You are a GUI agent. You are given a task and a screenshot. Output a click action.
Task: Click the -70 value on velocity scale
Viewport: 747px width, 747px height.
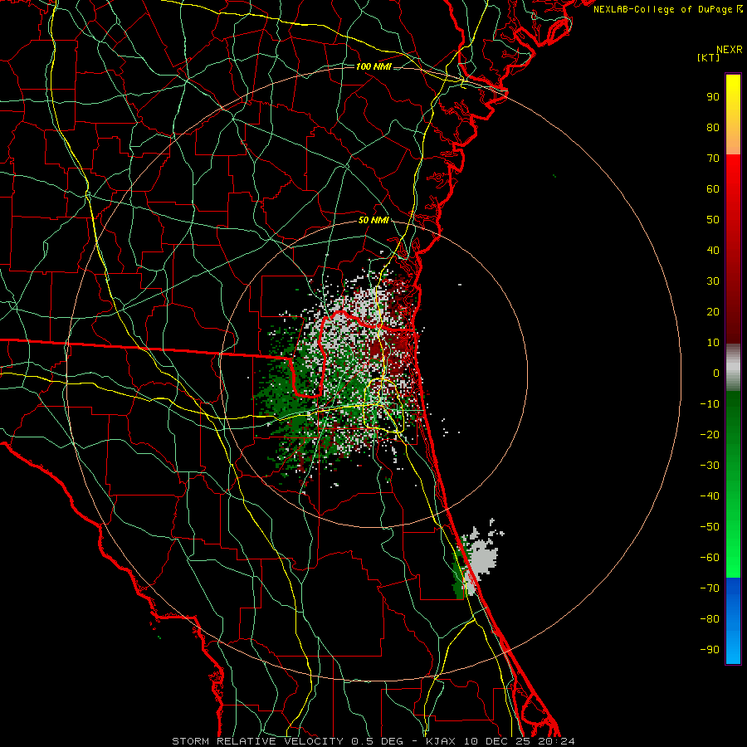710,588
